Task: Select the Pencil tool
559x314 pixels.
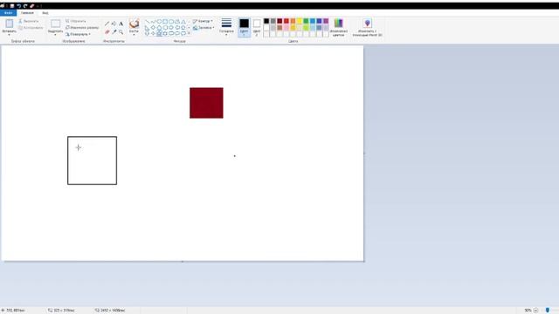Action: point(107,24)
